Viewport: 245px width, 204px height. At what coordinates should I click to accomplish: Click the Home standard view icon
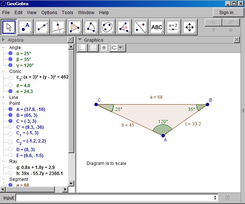click(104, 48)
